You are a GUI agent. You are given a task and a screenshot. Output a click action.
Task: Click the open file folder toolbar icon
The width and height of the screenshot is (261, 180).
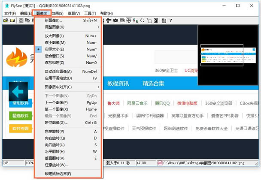click(6, 21)
